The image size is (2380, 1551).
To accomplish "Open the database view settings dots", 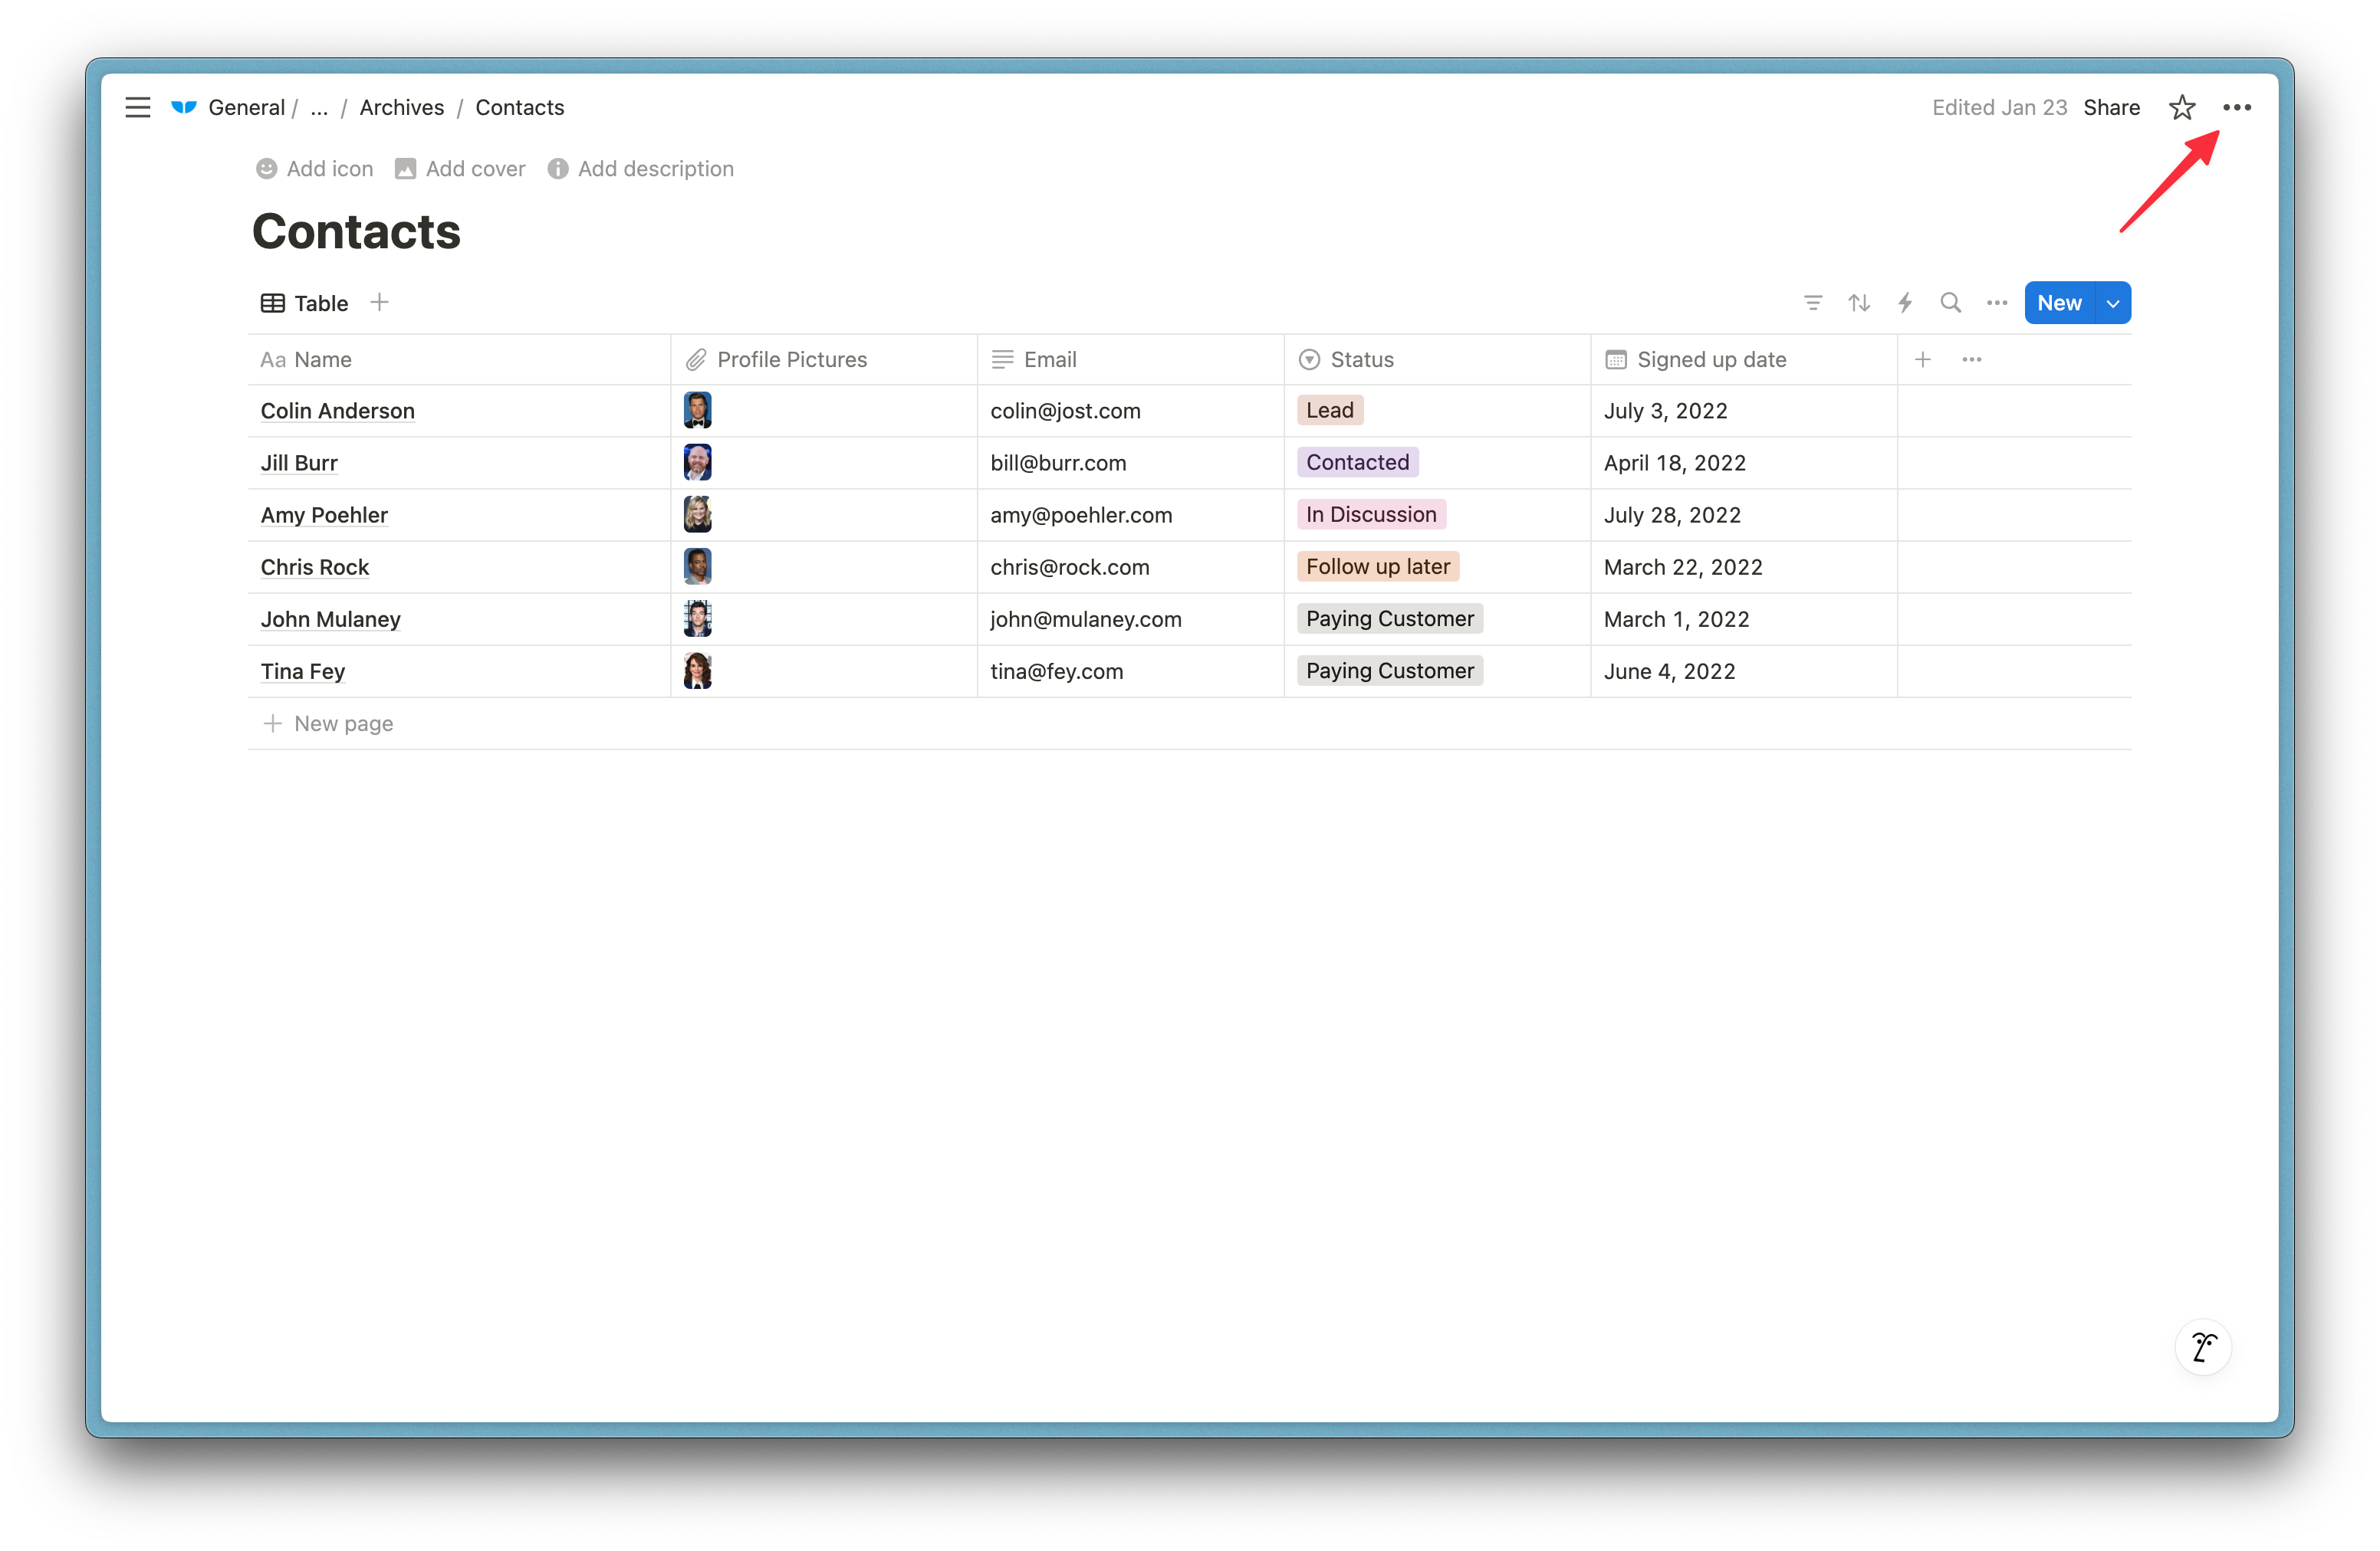I will coord(1997,303).
